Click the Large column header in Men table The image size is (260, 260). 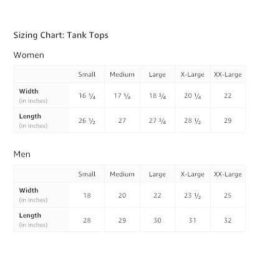pos(157,174)
